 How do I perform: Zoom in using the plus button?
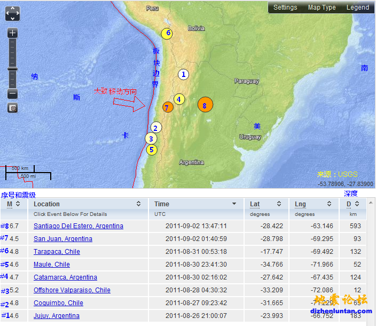click(x=12, y=33)
